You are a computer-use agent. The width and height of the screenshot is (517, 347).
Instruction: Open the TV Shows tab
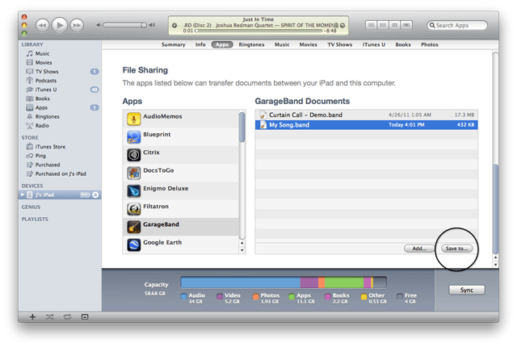[x=339, y=44]
